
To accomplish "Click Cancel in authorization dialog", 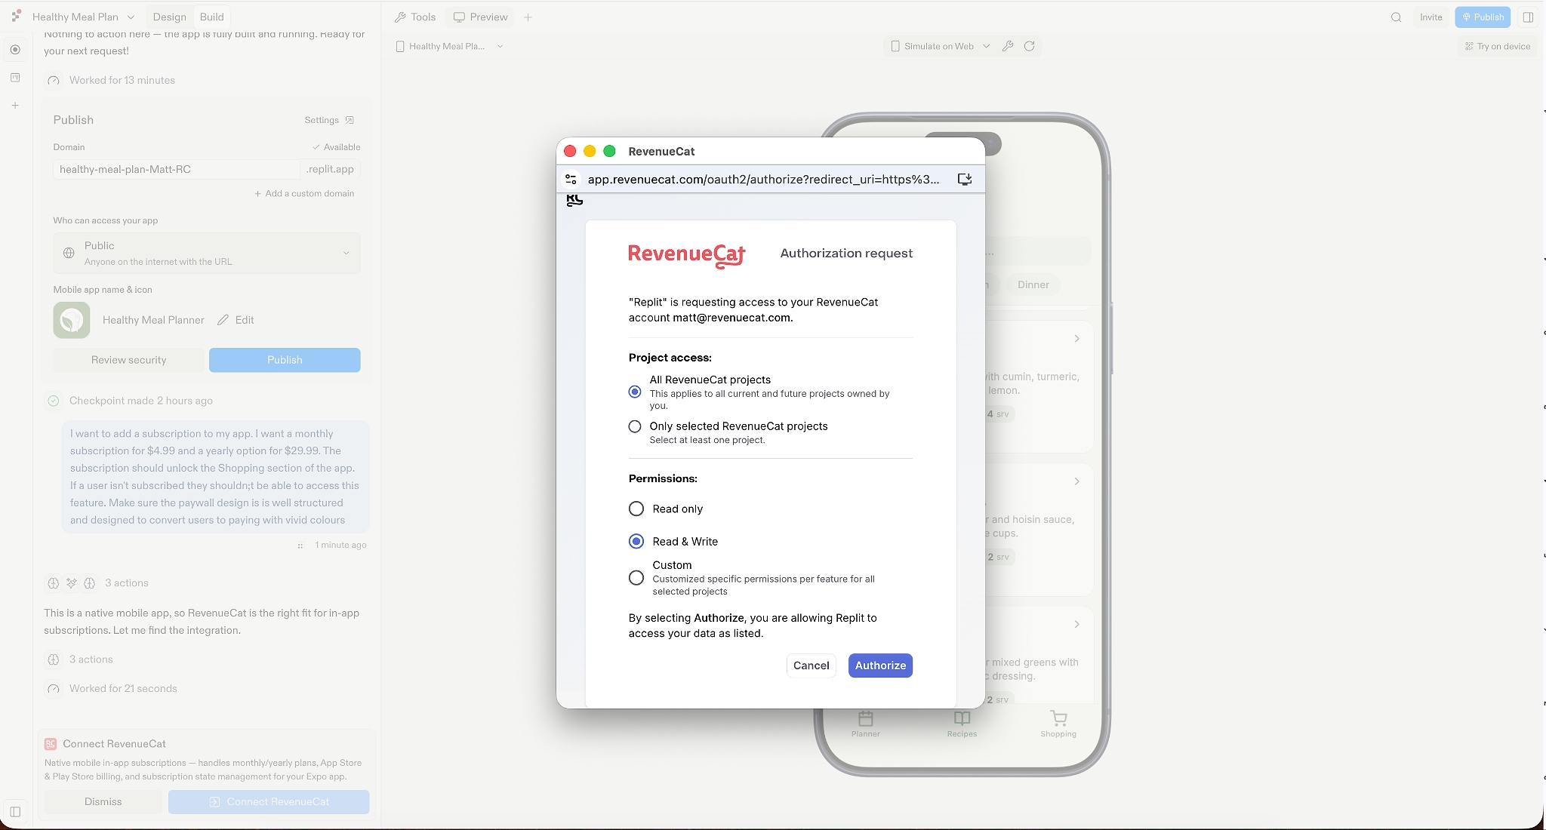I will coord(811,666).
